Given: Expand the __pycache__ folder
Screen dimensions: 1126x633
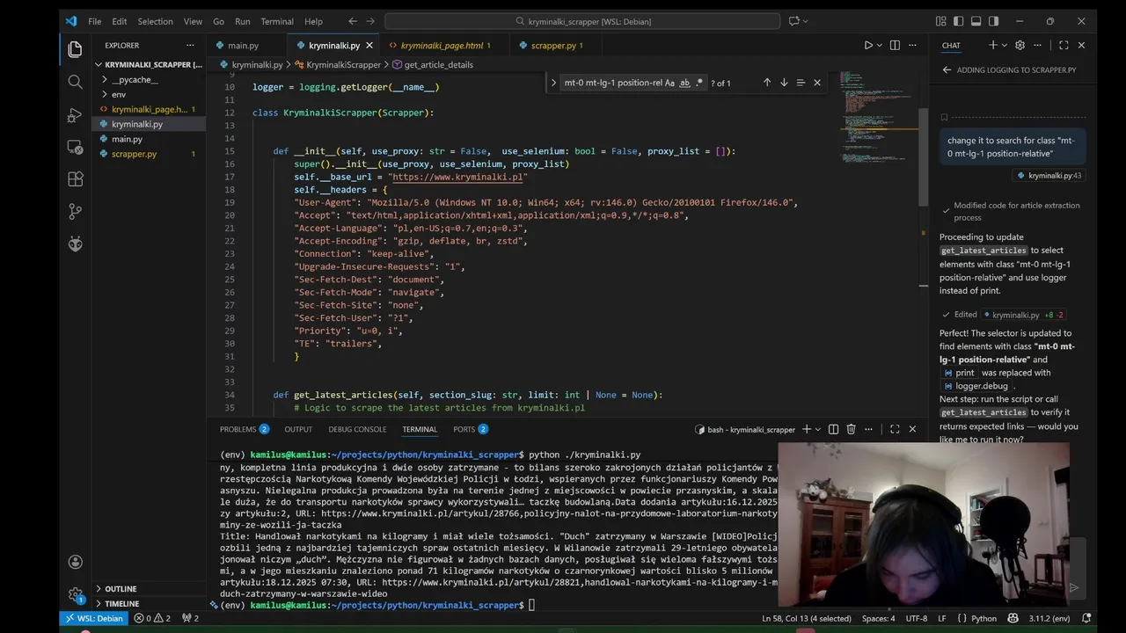Looking at the screenshot, I should pyautogui.click(x=104, y=79).
